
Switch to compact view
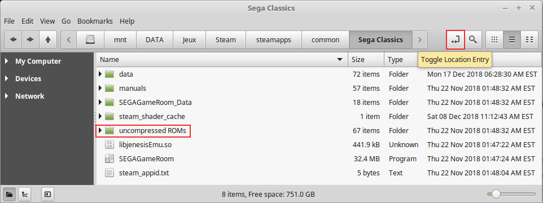pos(529,40)
